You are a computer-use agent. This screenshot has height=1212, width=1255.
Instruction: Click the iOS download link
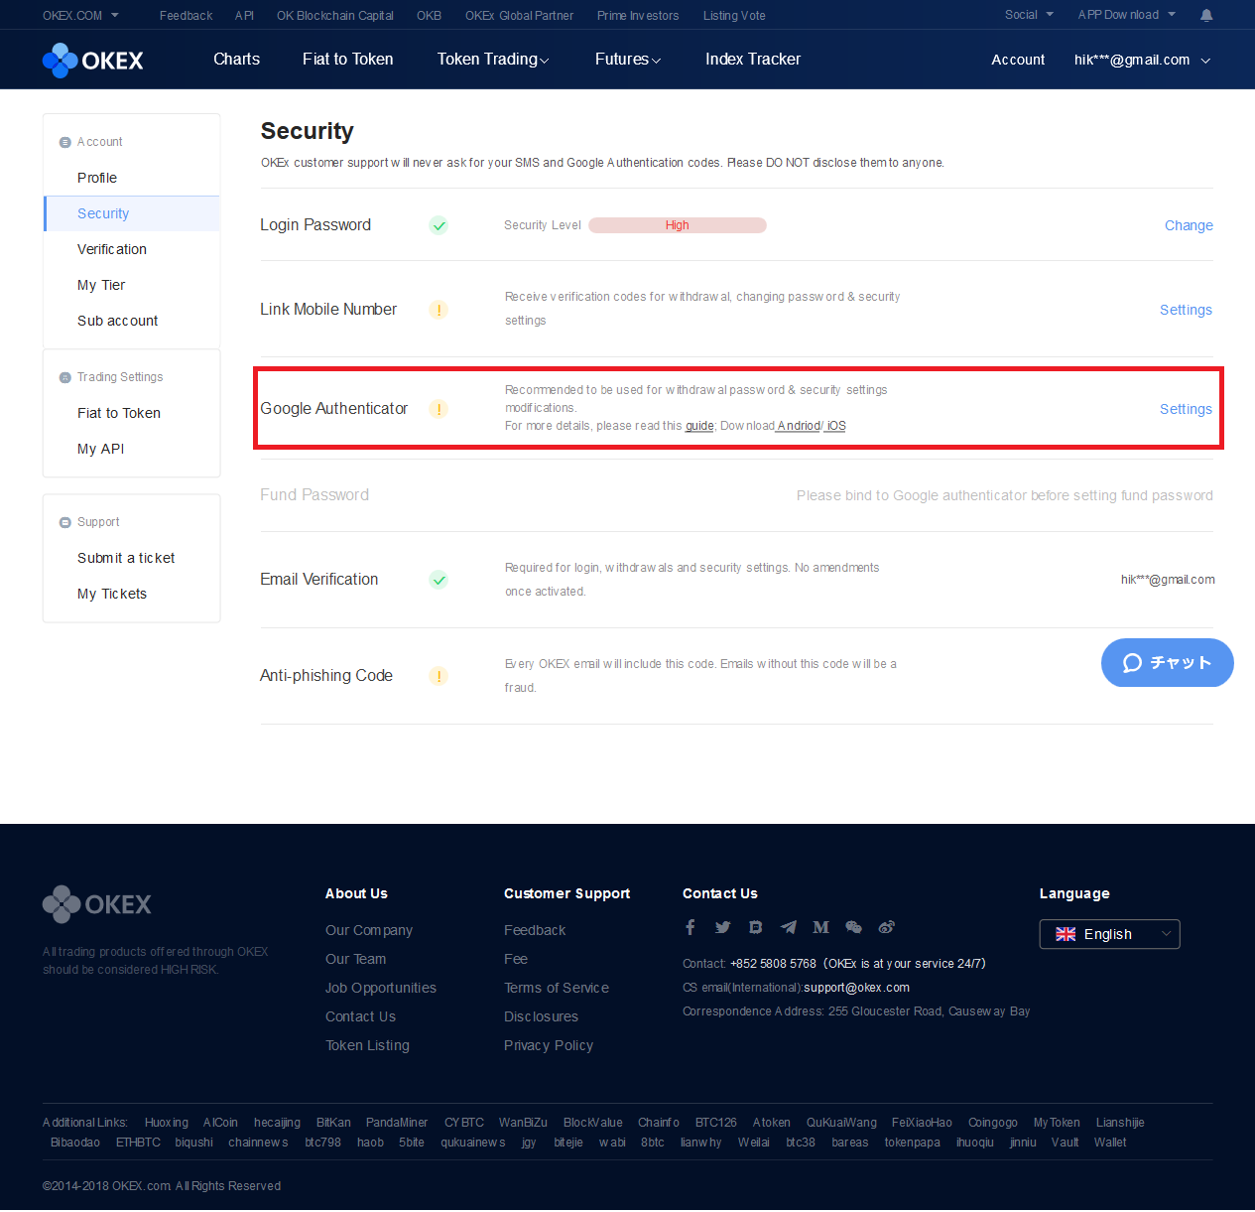pyautogui.click(x=836, y=426)
